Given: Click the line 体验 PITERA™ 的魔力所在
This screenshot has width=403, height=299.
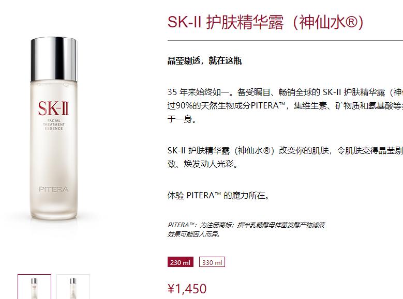Looking at the screenshot, I should point(218,196).
